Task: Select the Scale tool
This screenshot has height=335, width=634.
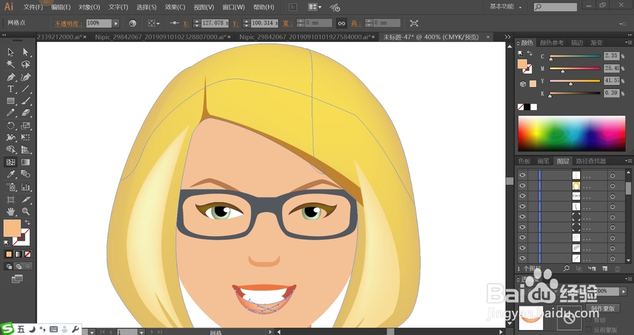Action: coord(25,125)
